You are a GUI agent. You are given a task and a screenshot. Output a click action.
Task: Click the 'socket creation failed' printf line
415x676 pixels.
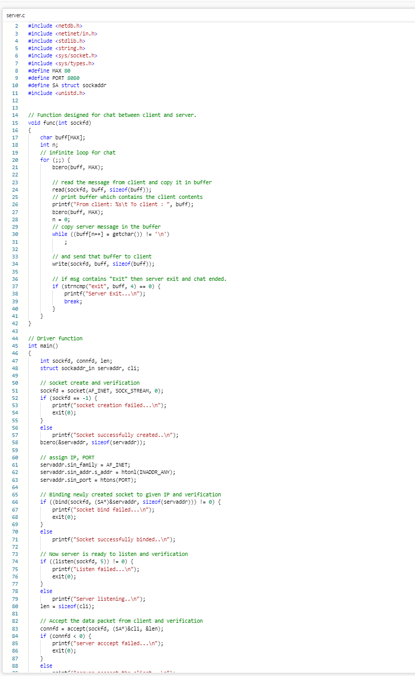109,405
